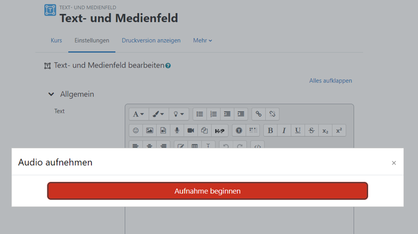Open the font color brush dropdown
418x234 pixels.
tap(158, 114)
